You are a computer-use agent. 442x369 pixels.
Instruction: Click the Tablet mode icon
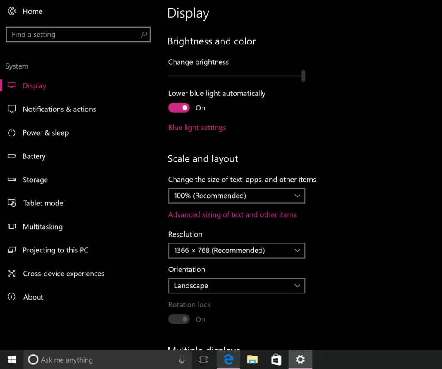12,203
